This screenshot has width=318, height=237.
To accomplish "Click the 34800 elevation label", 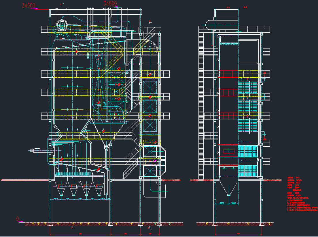I will pyautogui.click(x=110, y=3).
